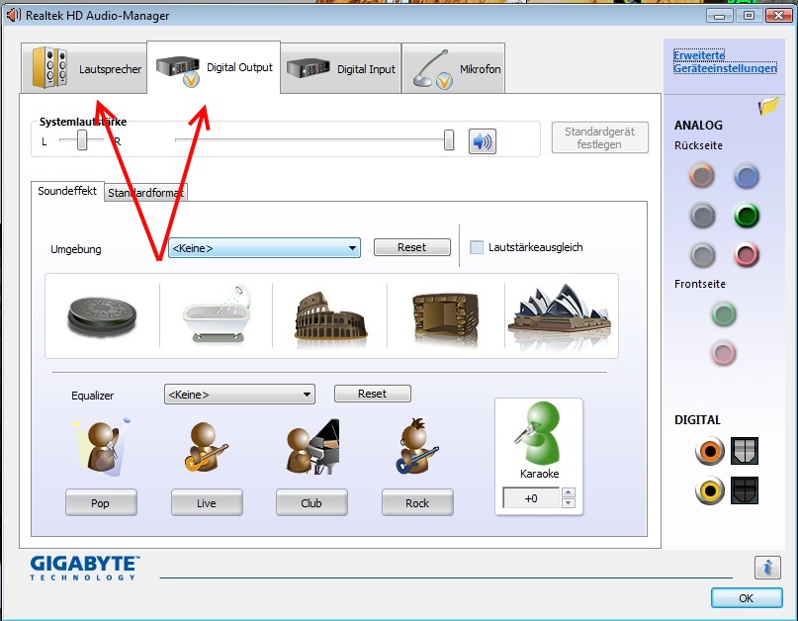The height and width of the screenshot is (621, 798).
Task: Switch to the Lautsprecher tab
Action: point(84,68)
